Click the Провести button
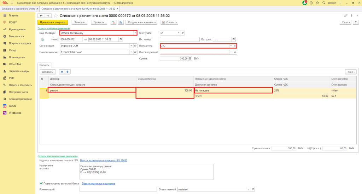 99,22
